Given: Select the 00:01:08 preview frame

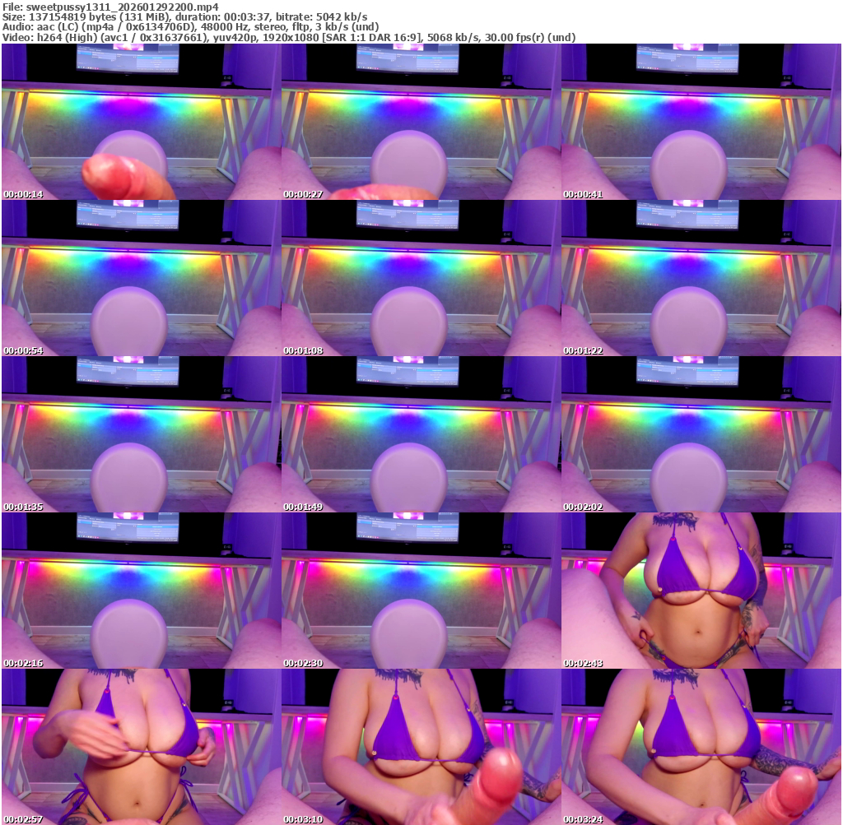Looking at the screenshot, I should coord(421,278).
